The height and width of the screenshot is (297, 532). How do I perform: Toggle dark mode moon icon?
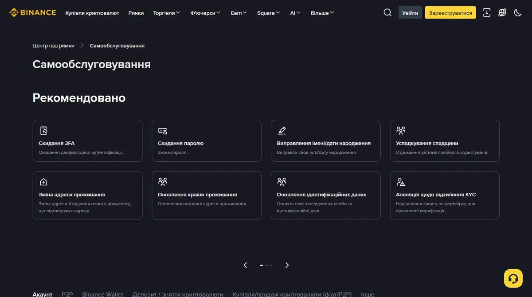tap(518, 12)
